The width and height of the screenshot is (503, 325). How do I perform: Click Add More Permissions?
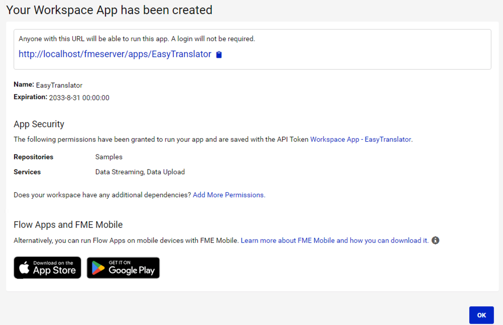[228, 195]
